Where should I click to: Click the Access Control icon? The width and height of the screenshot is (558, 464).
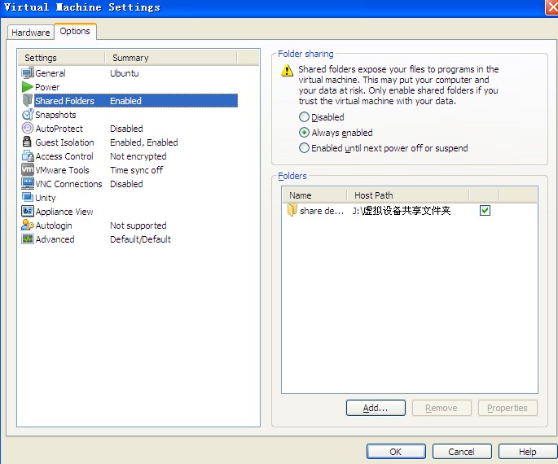tap(28, 155)
